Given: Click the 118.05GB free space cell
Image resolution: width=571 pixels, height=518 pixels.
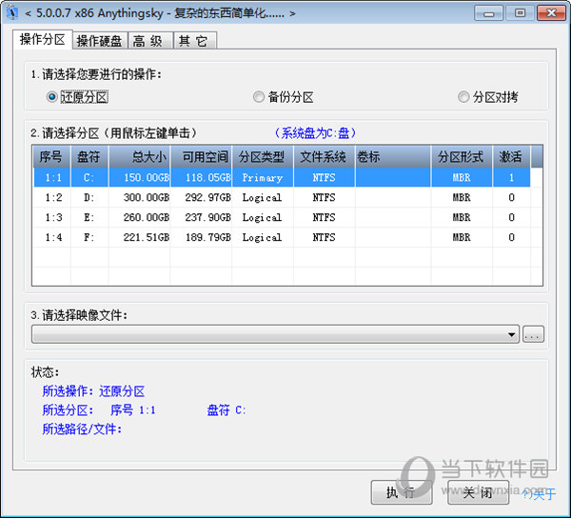Looking at the screenshot, I should point(201,178).
